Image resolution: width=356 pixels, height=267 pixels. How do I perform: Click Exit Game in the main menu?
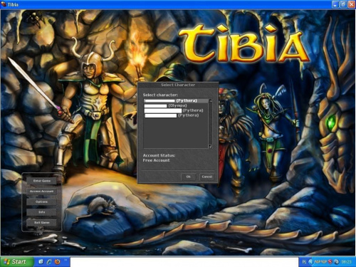pyautogui.click(x=41, y=223)
